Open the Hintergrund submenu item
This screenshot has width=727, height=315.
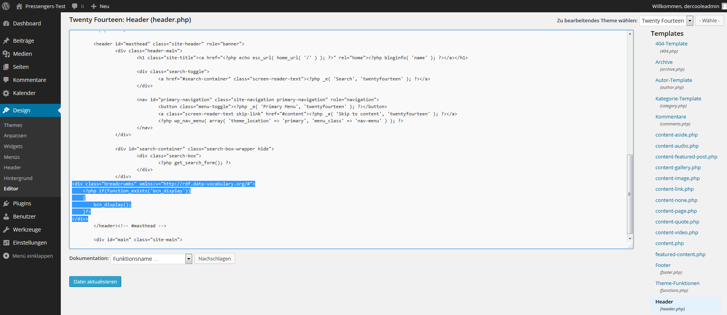(x=18, y=178)
